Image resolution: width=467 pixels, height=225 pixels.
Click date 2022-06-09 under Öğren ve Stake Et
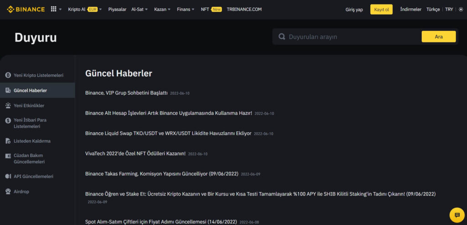(x=98, y=202)
